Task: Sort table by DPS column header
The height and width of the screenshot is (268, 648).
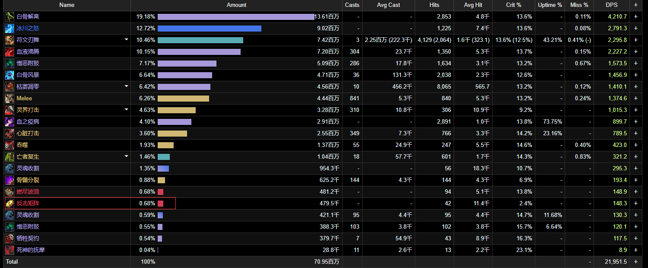Action: click(x=611, y=5)
